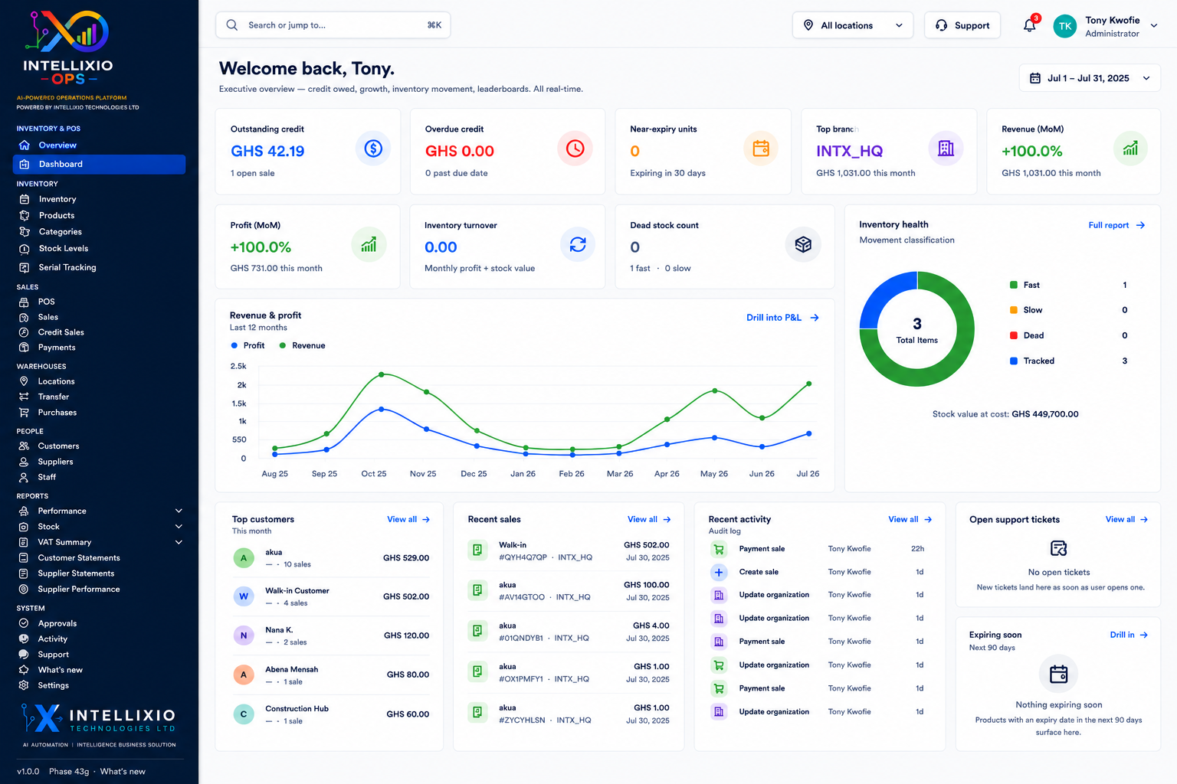Click the Search or jump to field
The width and height of the screenshot is (1177, 784).
[333, 25]
